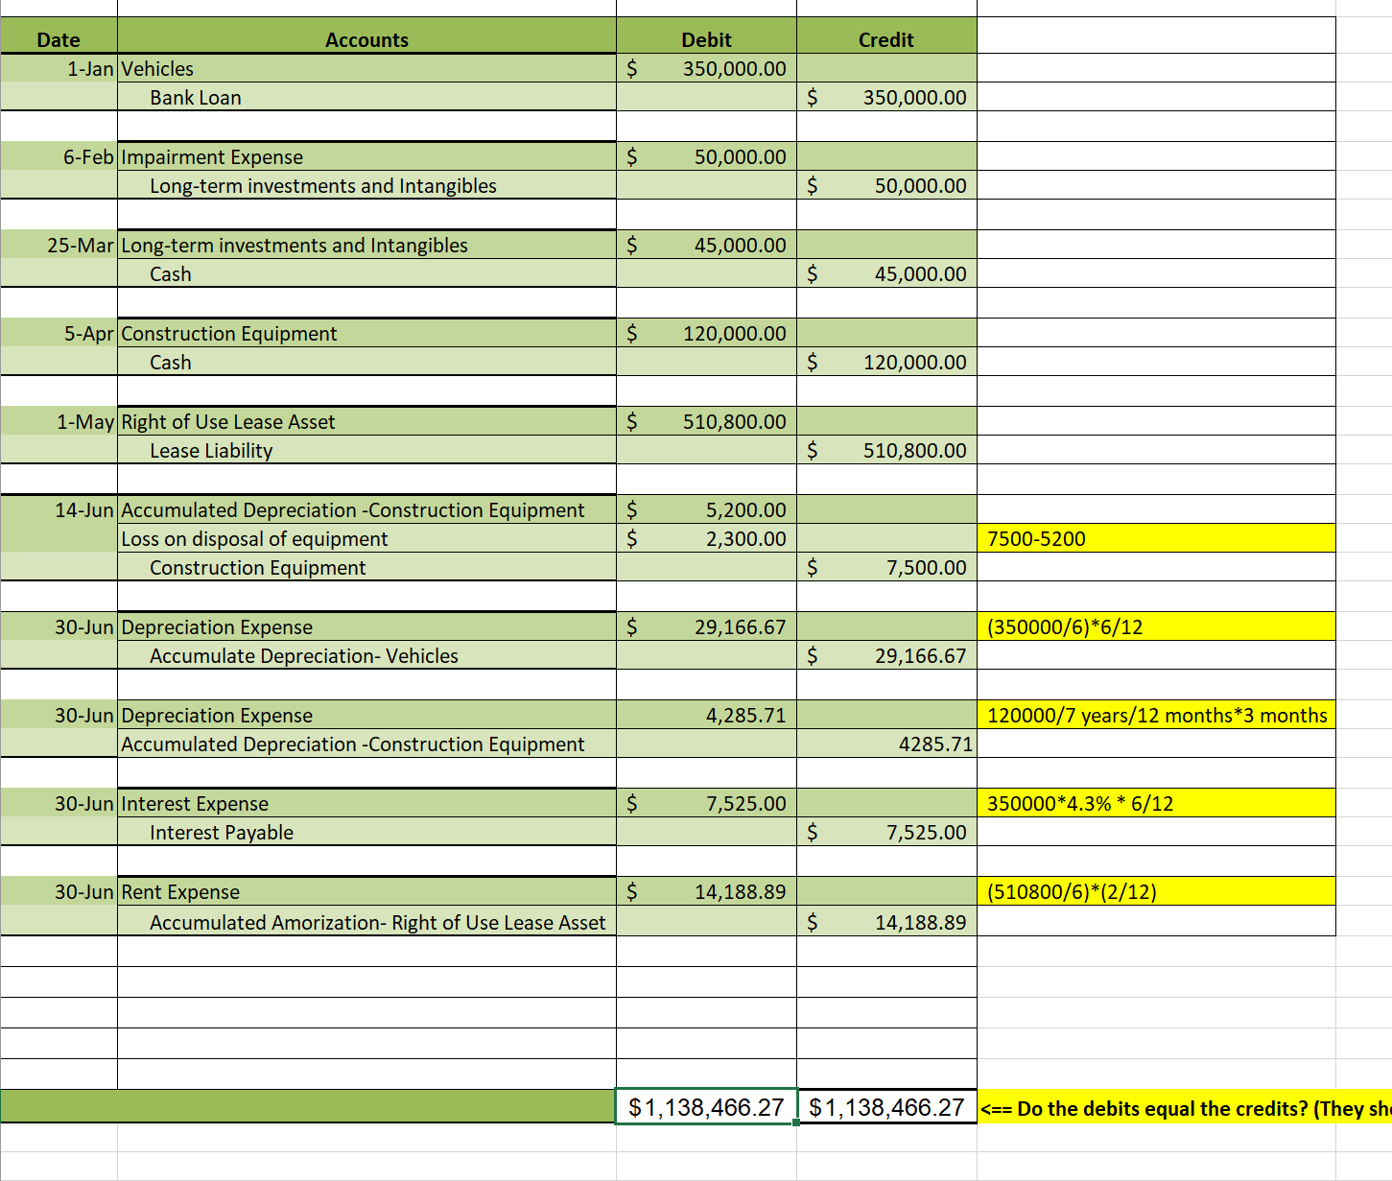
Task: Select the 4,285.71 debit cell
Action: coord(706,715)
